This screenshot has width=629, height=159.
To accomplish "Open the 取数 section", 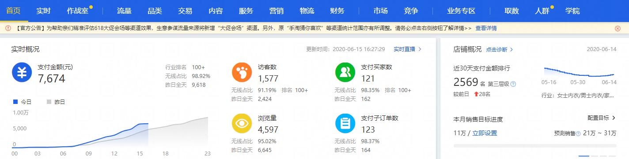I will [x=512, y=11].
